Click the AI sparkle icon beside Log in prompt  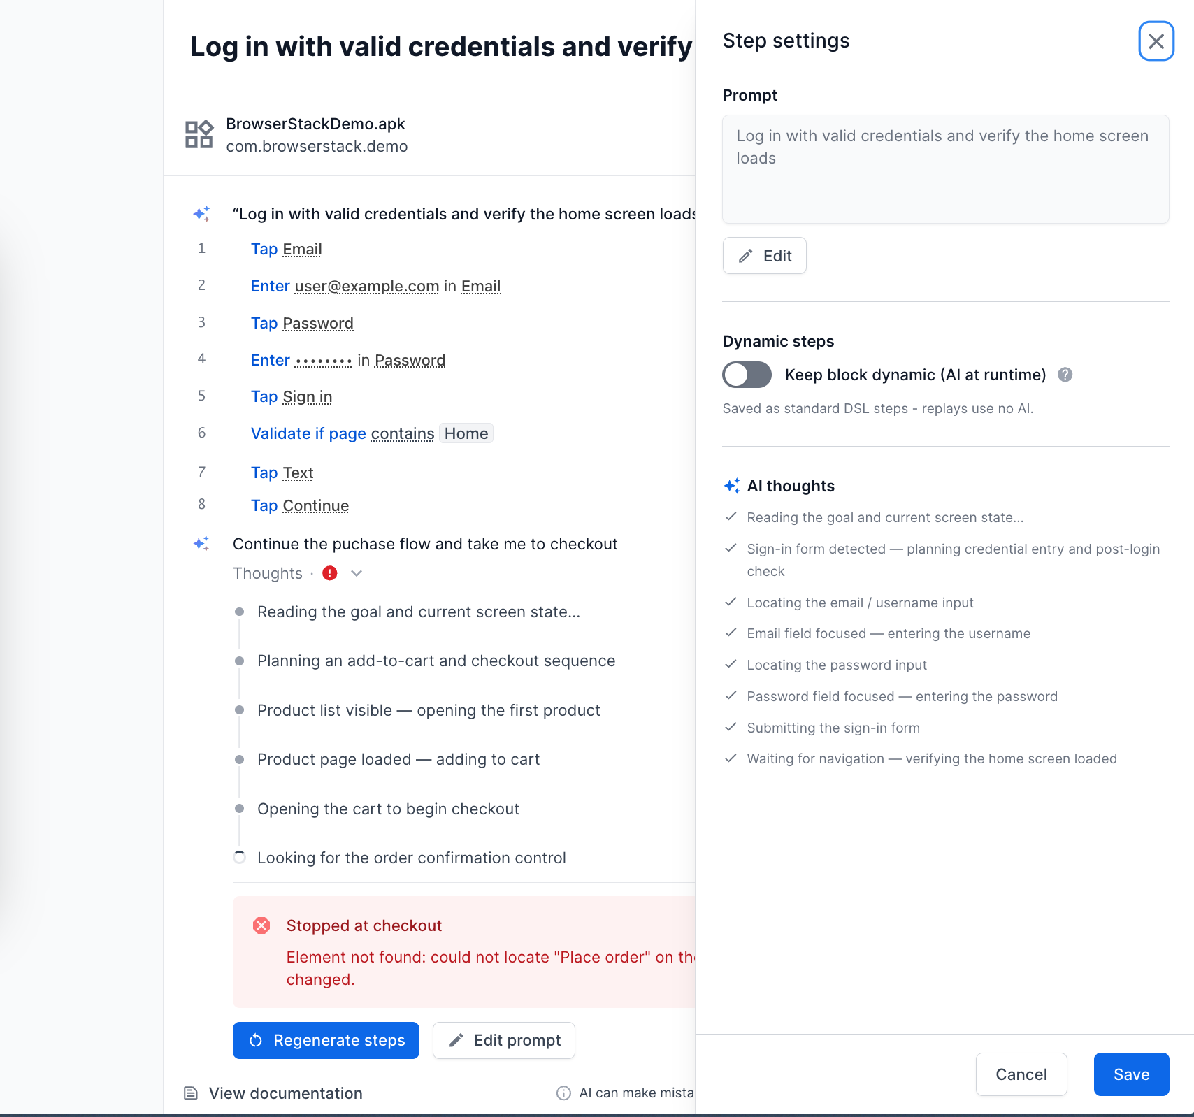pyautogui.click(x=201, y=214)
